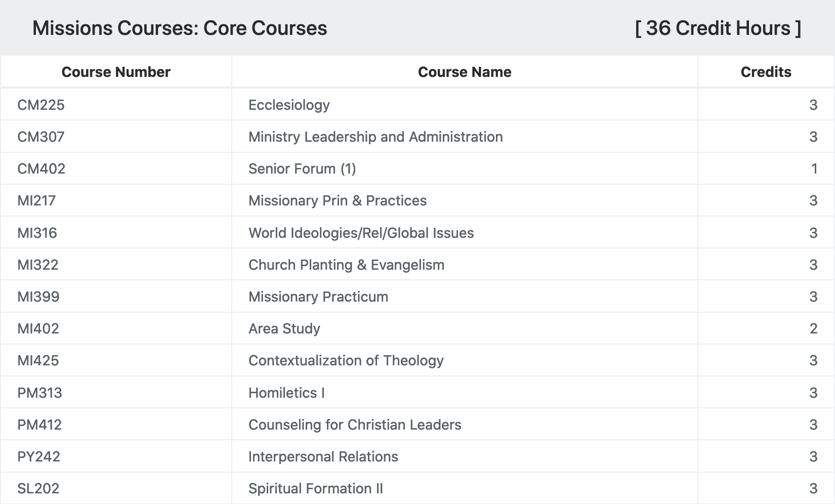Click the credit value in Interpersonal Relations row
Viewport: 835px width, 504px height.
pos(813,456)
